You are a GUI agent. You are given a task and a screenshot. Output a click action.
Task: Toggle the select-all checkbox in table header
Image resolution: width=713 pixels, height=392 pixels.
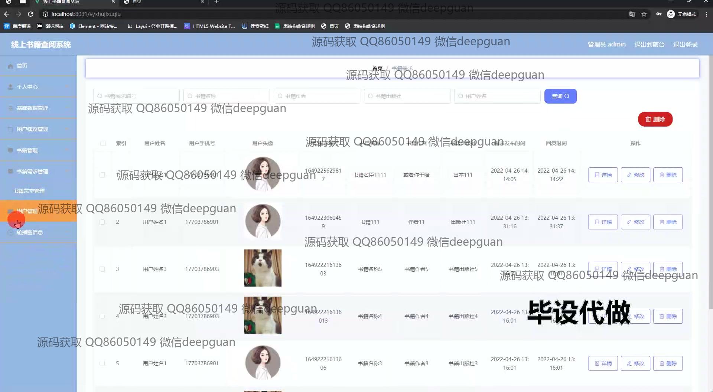point(103,143)
